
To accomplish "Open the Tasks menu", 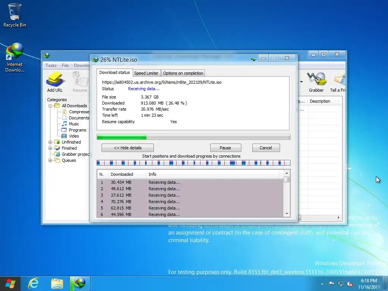I will (51, 65).
